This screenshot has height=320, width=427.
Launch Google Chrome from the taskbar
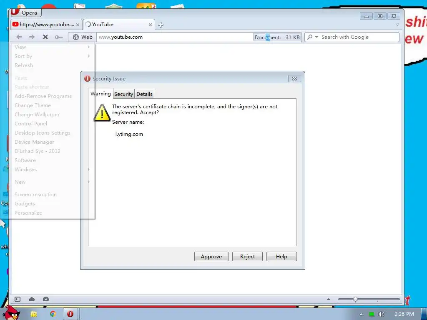coord(53,314)
